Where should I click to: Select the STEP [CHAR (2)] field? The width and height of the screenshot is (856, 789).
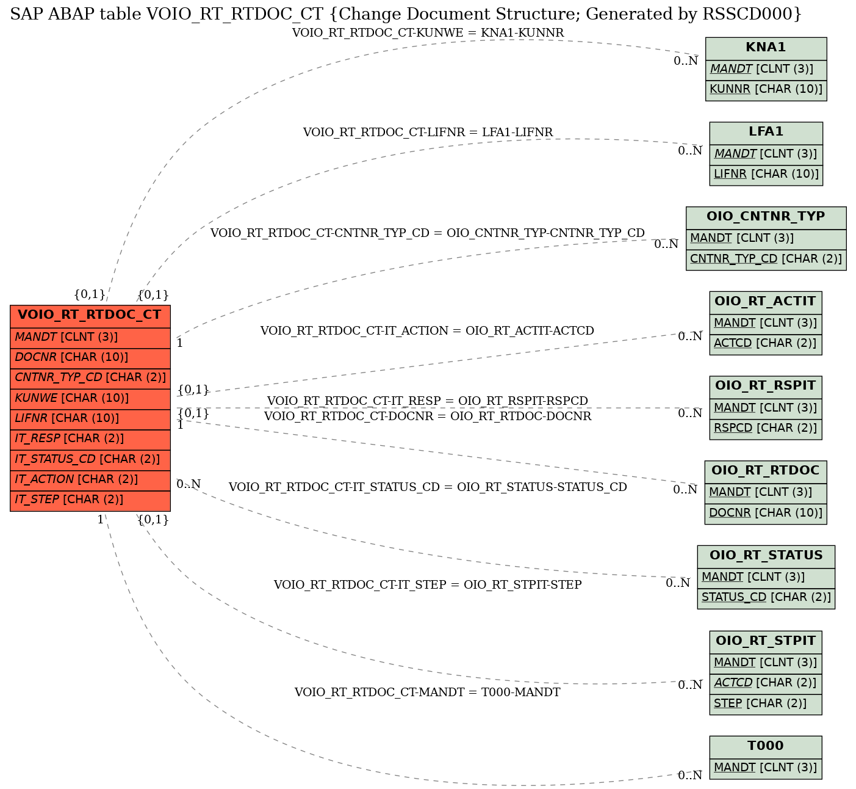766,704
